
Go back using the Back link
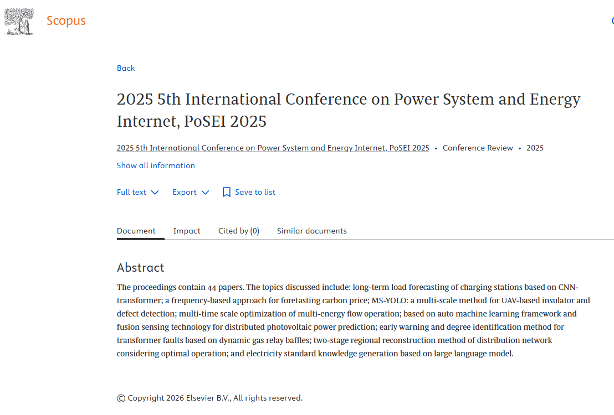coord(126,68)
